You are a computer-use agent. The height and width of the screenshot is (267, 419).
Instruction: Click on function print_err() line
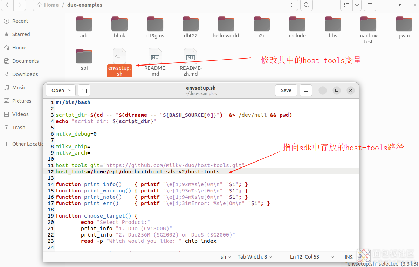163,203
